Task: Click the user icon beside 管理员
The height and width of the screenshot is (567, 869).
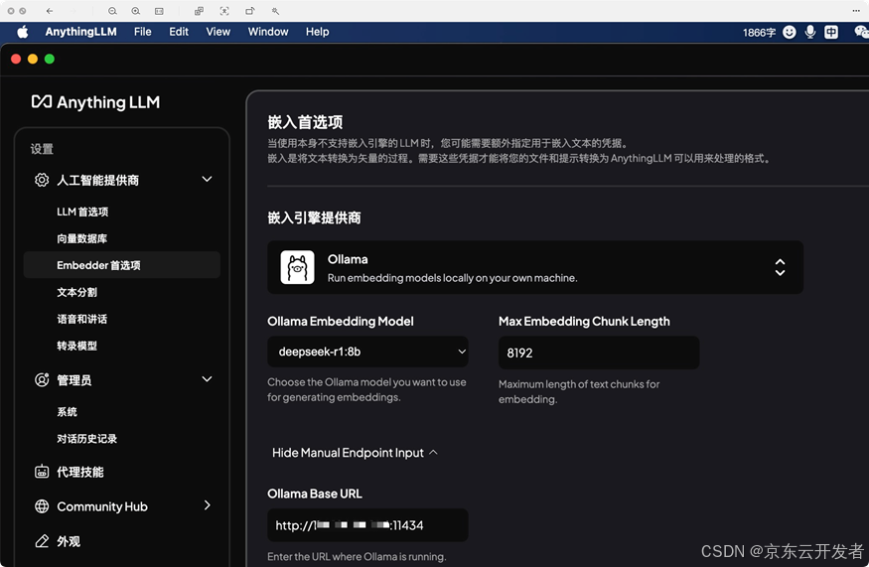Action: pyautogui.click(x=42, y=379)
